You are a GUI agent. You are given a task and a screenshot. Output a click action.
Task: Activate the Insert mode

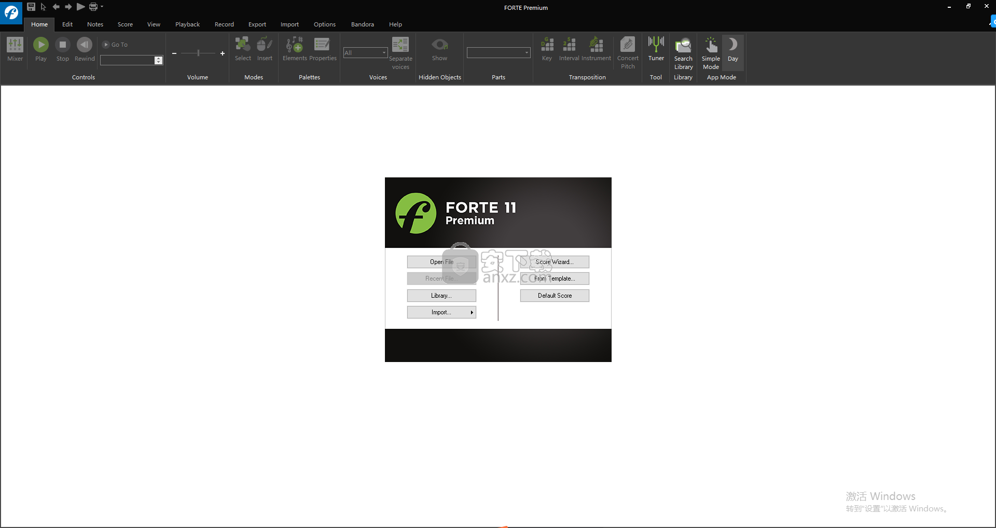pos(265,49)
